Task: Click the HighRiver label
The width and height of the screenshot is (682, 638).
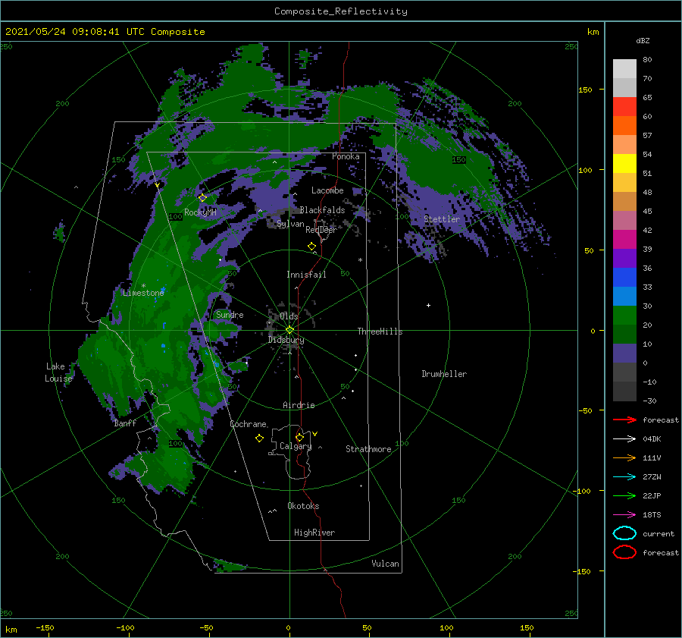Action: click(314, 533)
